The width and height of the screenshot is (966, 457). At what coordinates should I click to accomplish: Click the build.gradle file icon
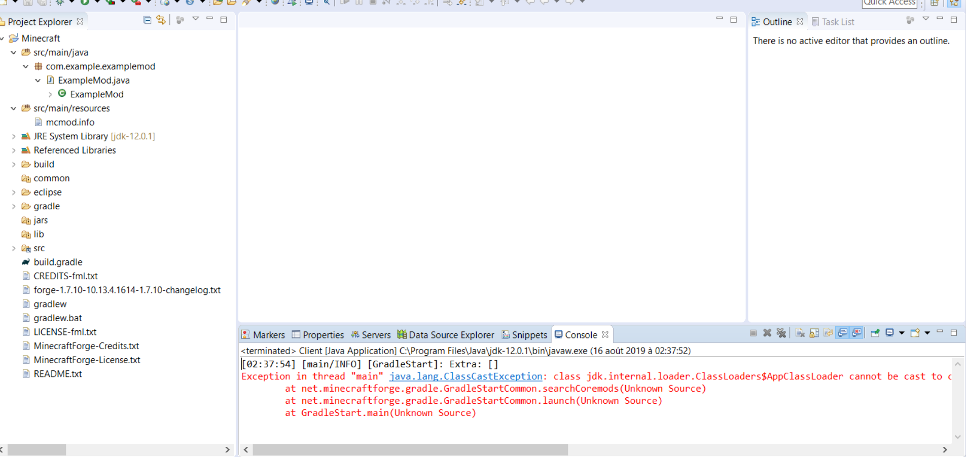click(x=26, y=262)
